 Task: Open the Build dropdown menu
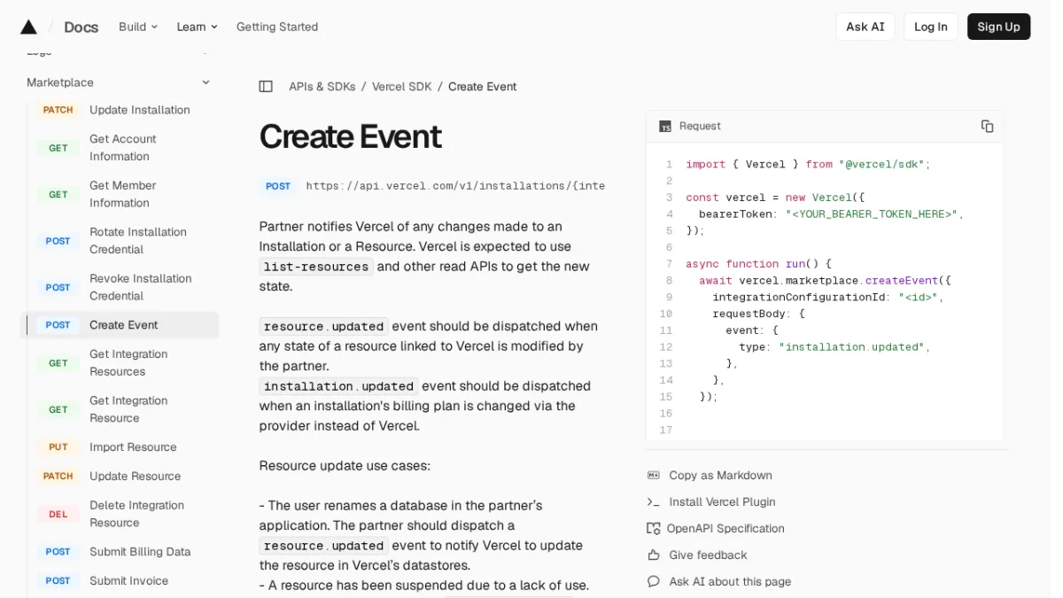(x=138, y=27)
